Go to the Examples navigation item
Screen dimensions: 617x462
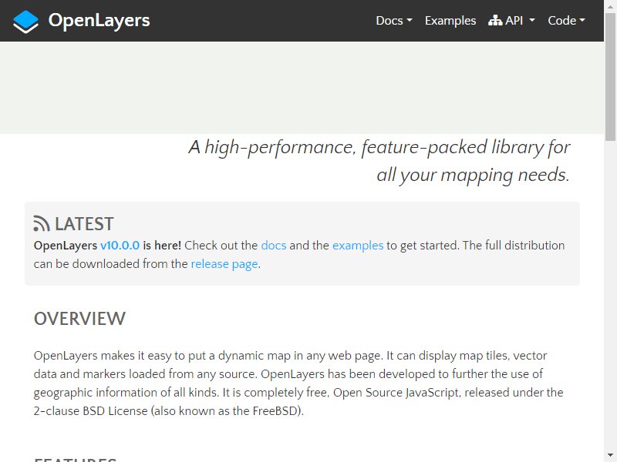(450, 21)
